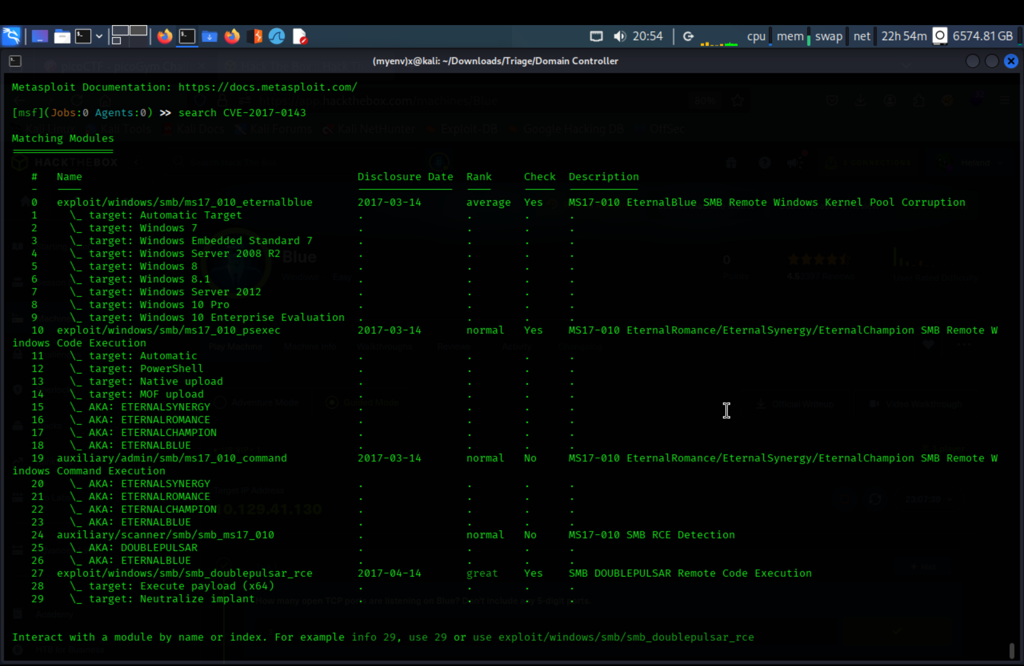The image size is (1024, 666).
Task: Click the logout session icon
Action: [x=688, y=36]
